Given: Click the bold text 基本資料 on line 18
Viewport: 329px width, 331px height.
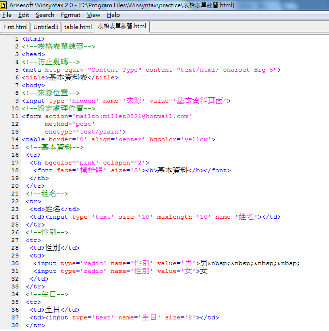Looking at the screenshot, I should (173, 170).
